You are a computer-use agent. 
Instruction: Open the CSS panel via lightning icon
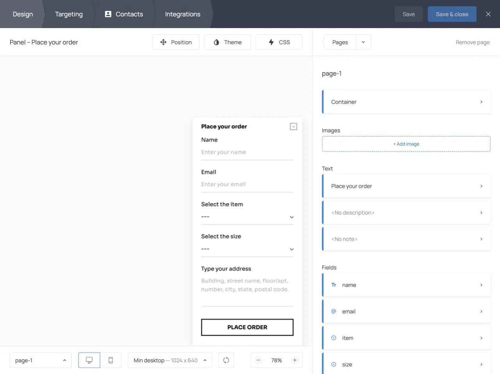pyautogui.click(x=270, y=42)
